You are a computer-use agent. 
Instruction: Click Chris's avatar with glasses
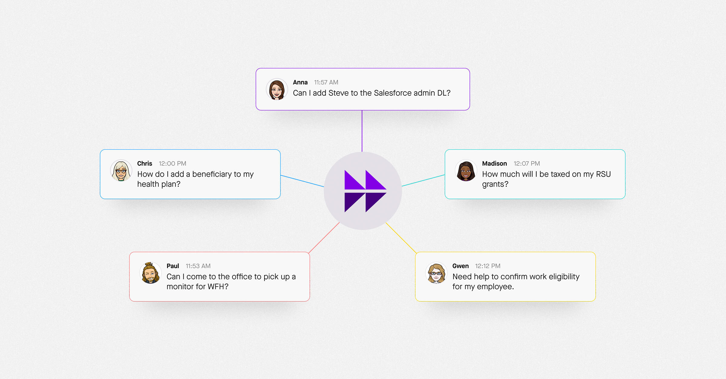(121, 171)
